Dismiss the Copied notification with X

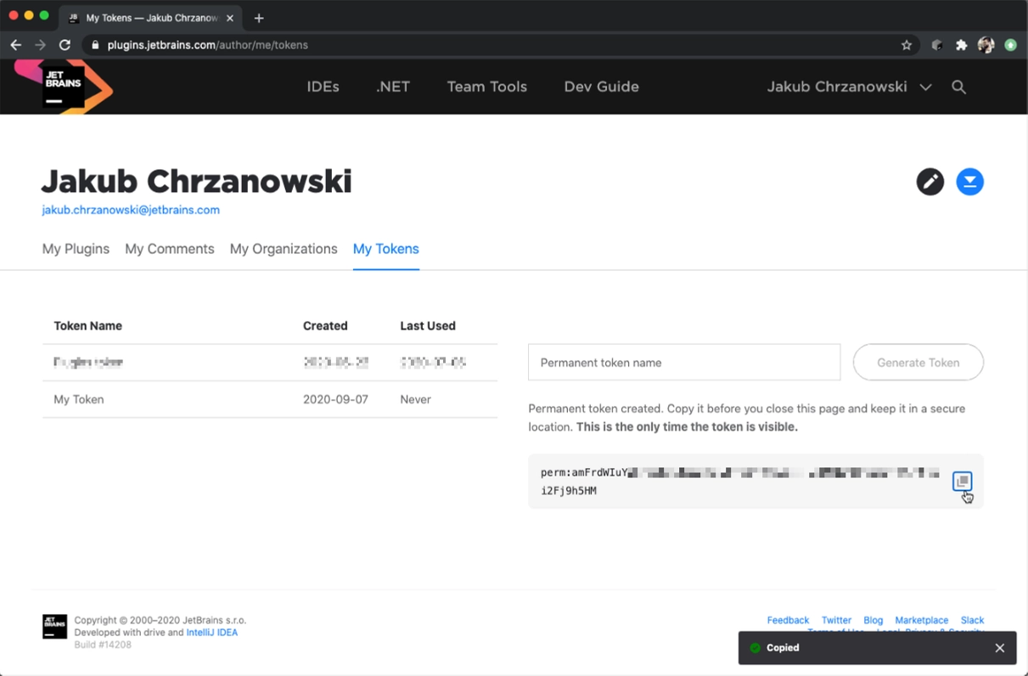click(1000, 648)
